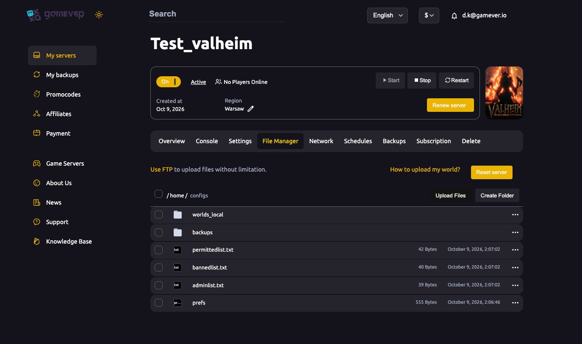Click the Search input field
This screenshot has height=344, width=582.
[217, 14]
